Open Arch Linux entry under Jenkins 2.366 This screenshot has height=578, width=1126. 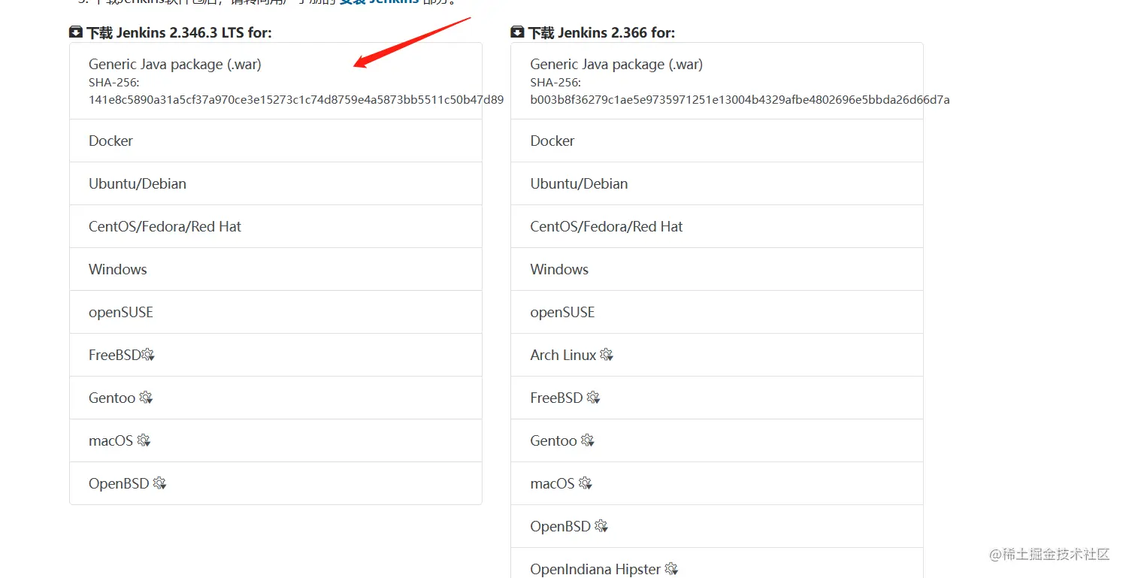pos(717,355)
